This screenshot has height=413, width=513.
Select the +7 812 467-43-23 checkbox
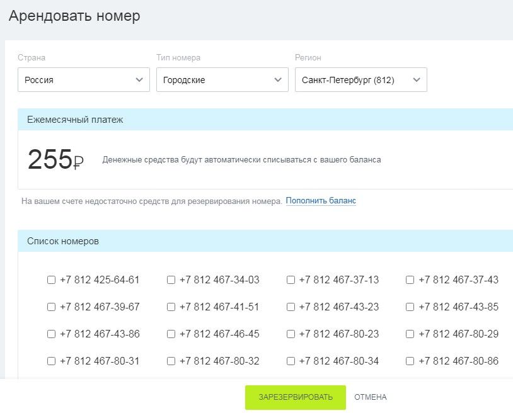click(291, 307)
